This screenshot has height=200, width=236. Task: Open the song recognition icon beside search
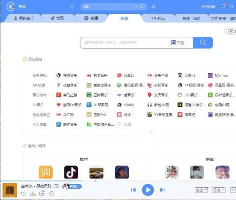point(153,6)
